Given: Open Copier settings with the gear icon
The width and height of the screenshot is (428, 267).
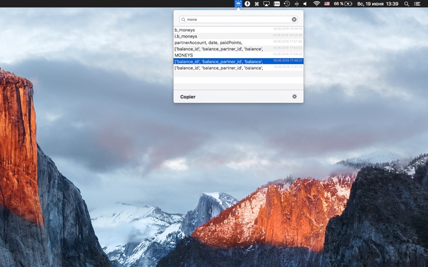Looking at the screenshot, I should coord(294,97).
